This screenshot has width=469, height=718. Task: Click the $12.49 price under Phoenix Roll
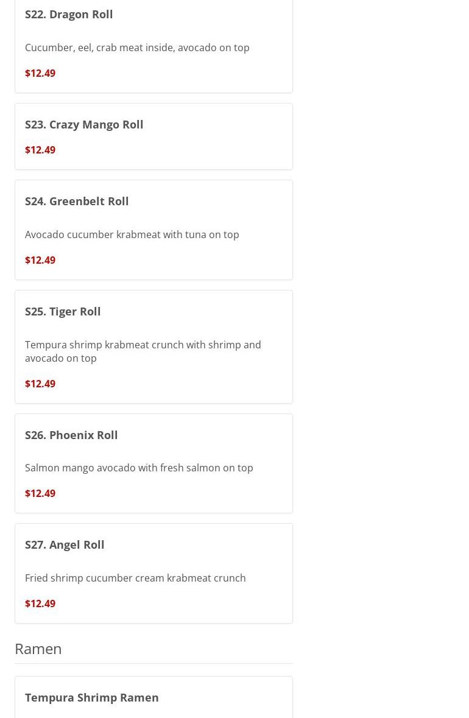click(x=40, y=493)
